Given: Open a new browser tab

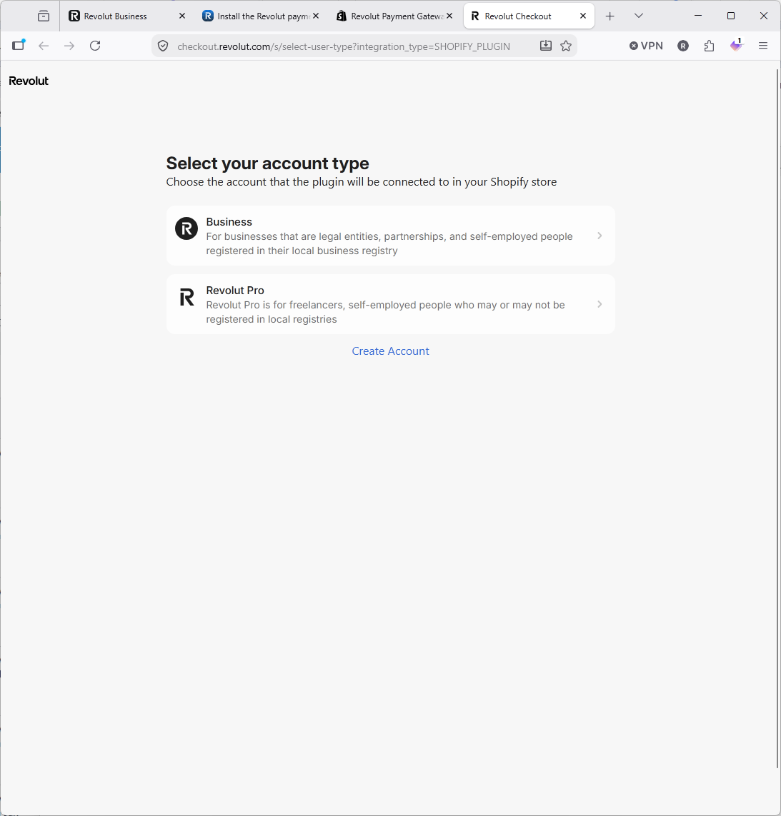Looking at the screenshot, I should click(610, 16).
